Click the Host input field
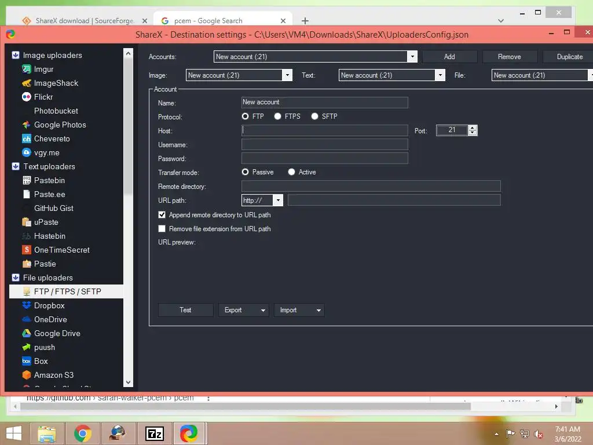Image resolution: width=593 pixels, height=445 pixels. pos(324,130)
